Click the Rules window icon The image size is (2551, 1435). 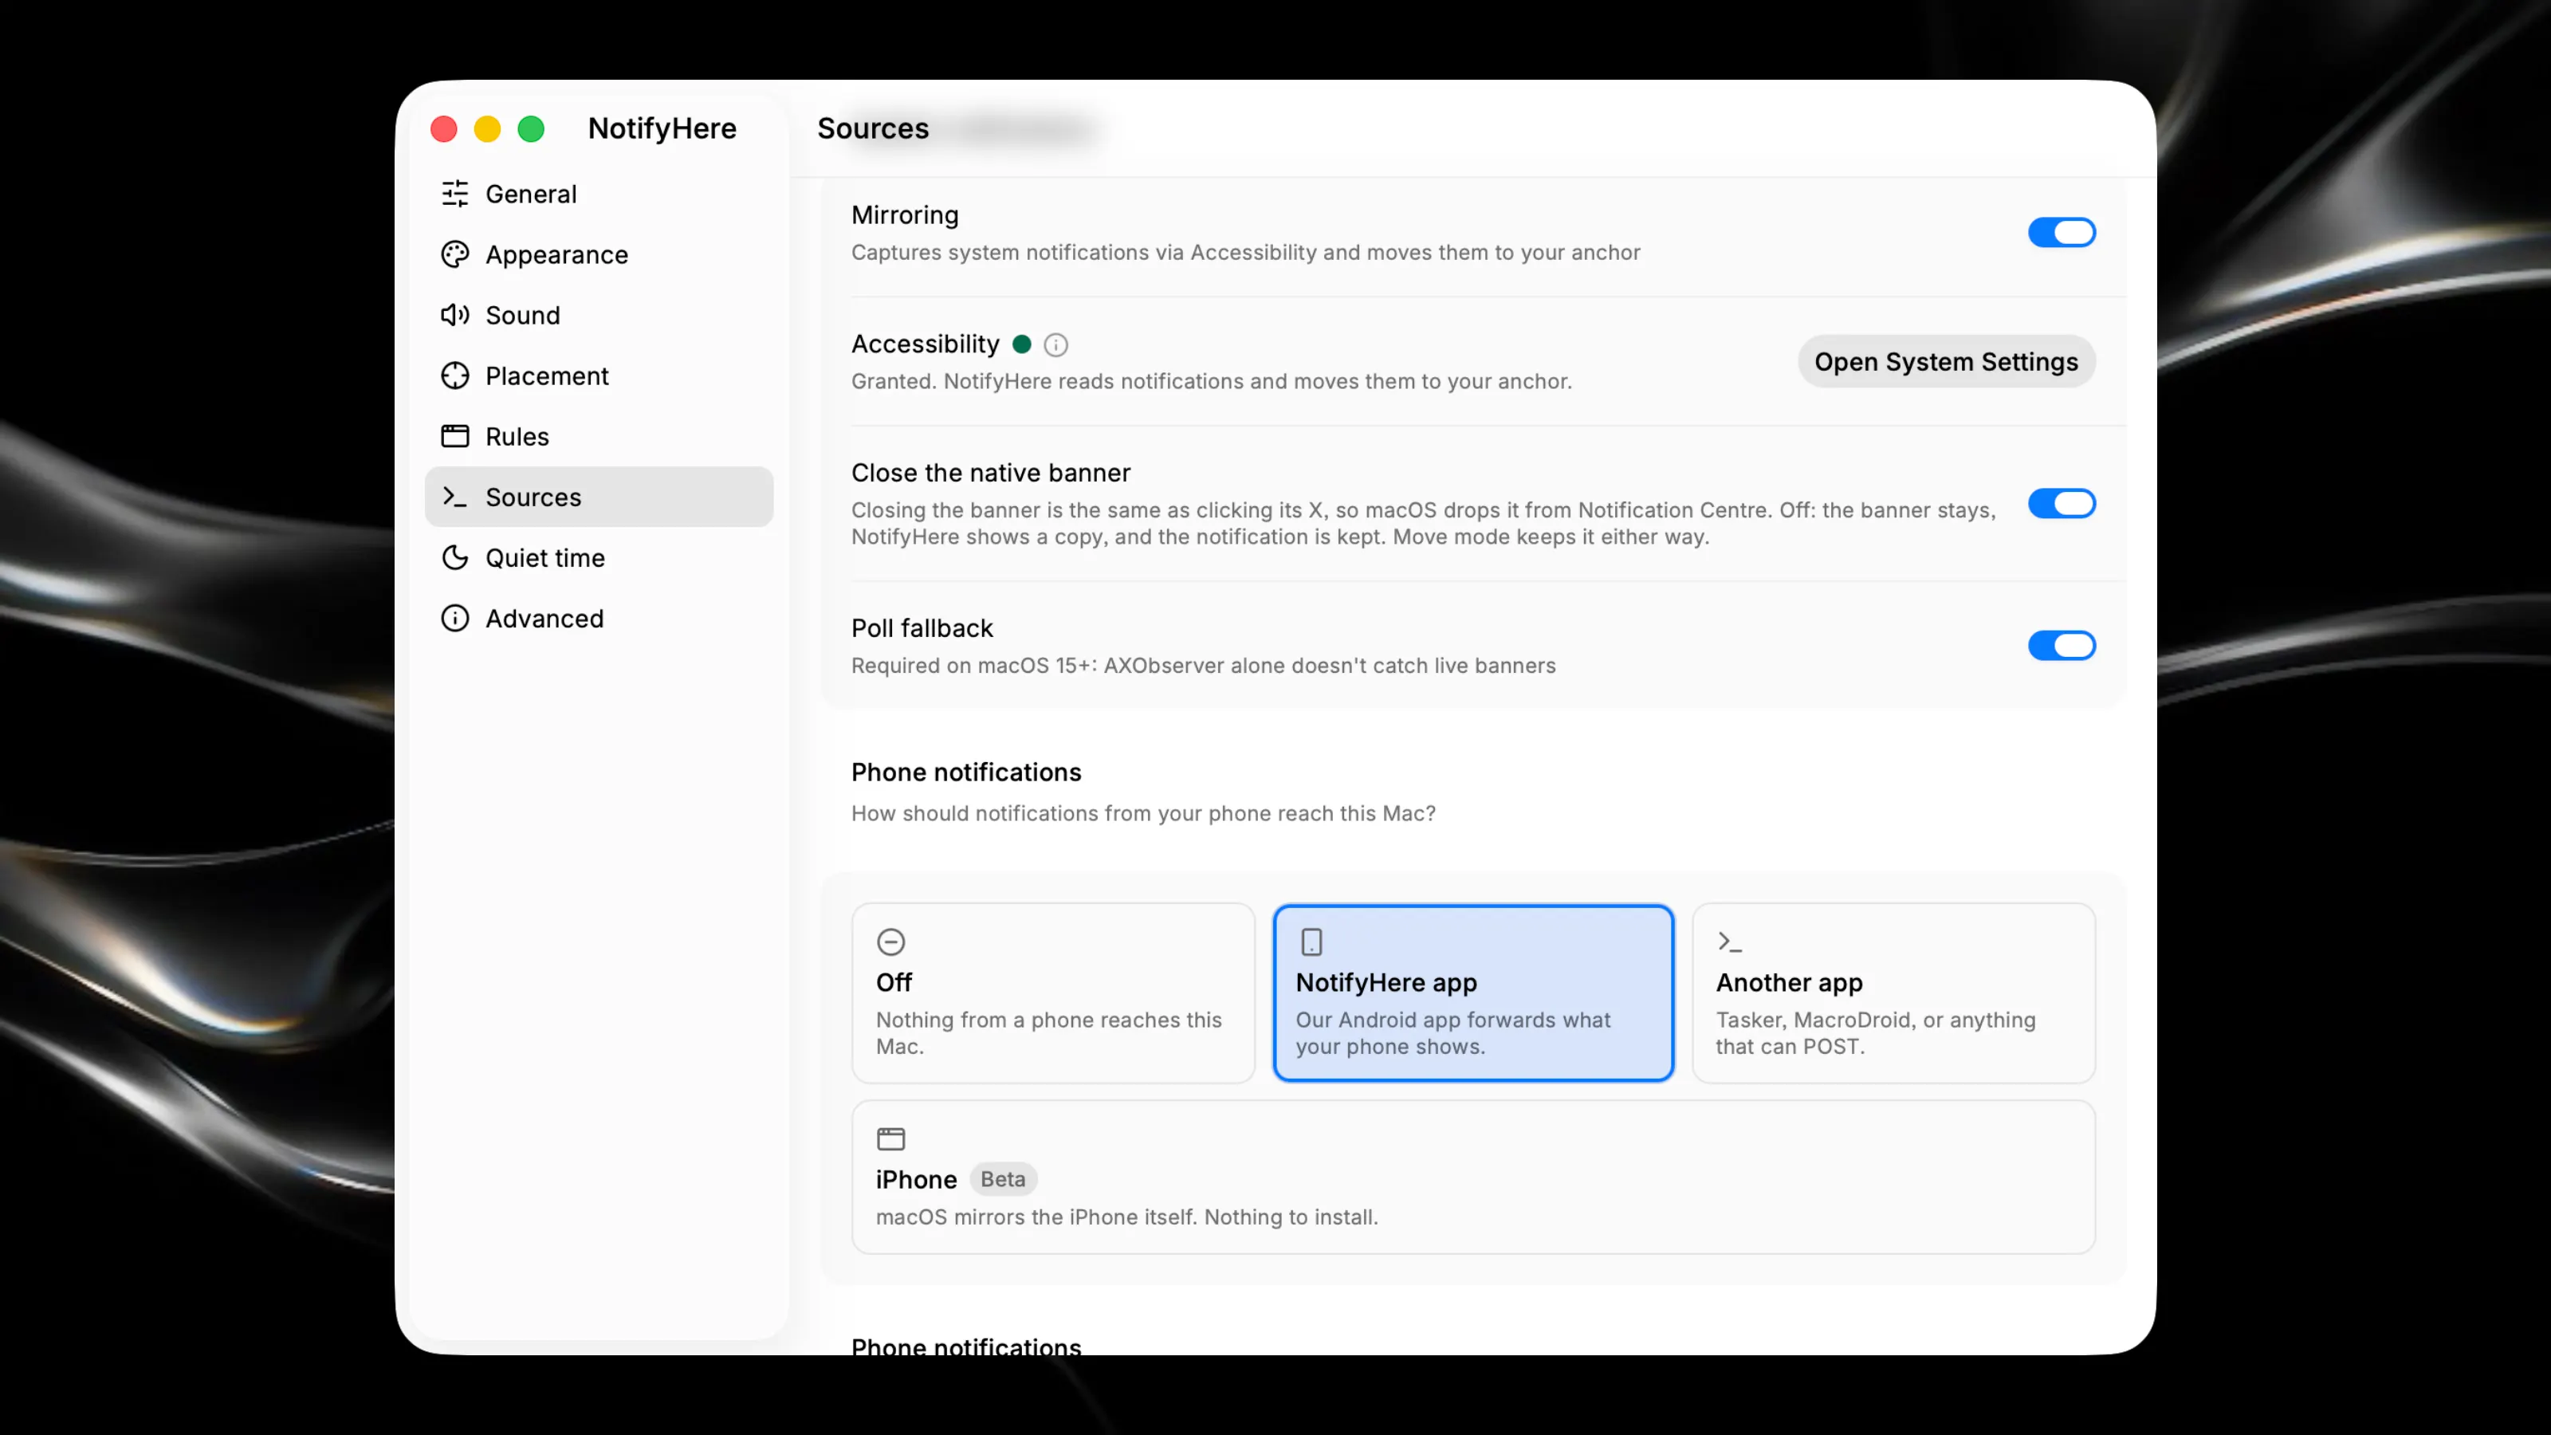pos(454,436)
